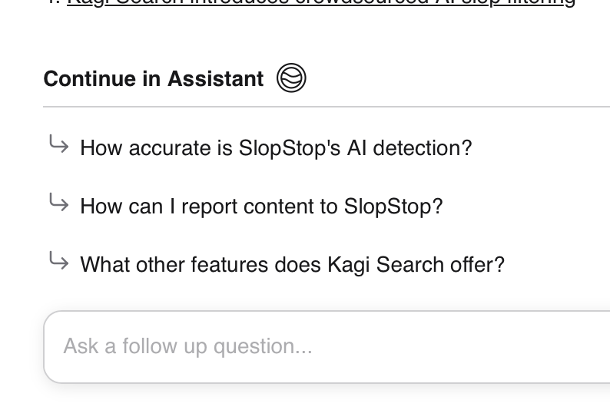
Task: Ask the suggested follow-up about other Kagi features
Action: tap(292, 265)
